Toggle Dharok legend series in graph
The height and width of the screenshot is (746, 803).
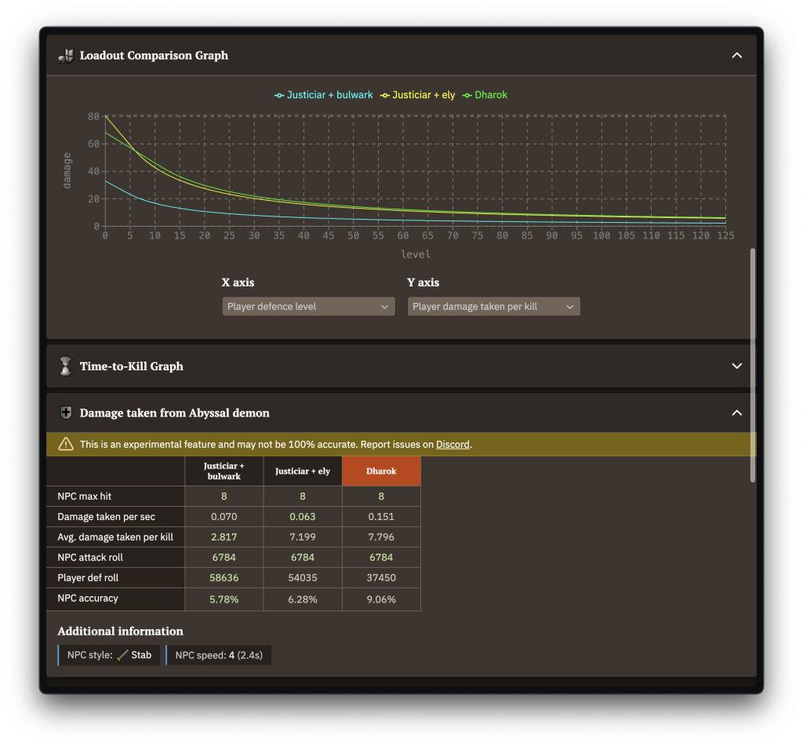(x=485, y=95)
